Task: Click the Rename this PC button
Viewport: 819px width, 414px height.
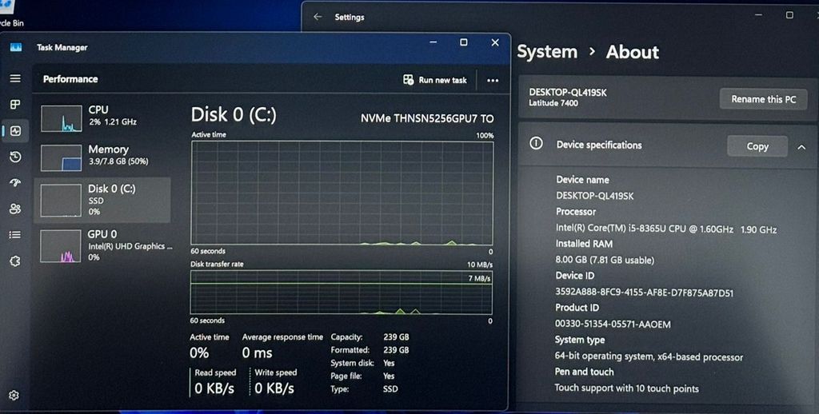Action: coord(763,99)
